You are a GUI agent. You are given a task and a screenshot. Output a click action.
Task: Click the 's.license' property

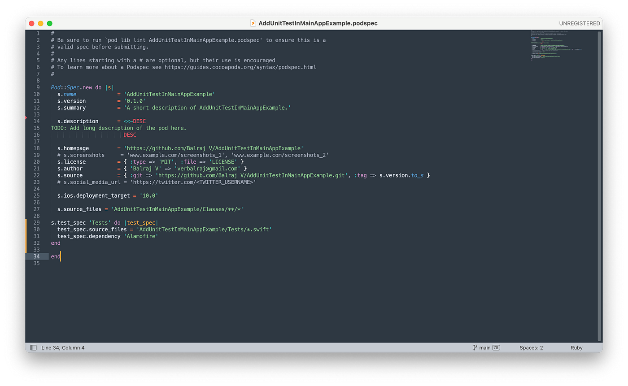tap(71, 162)
